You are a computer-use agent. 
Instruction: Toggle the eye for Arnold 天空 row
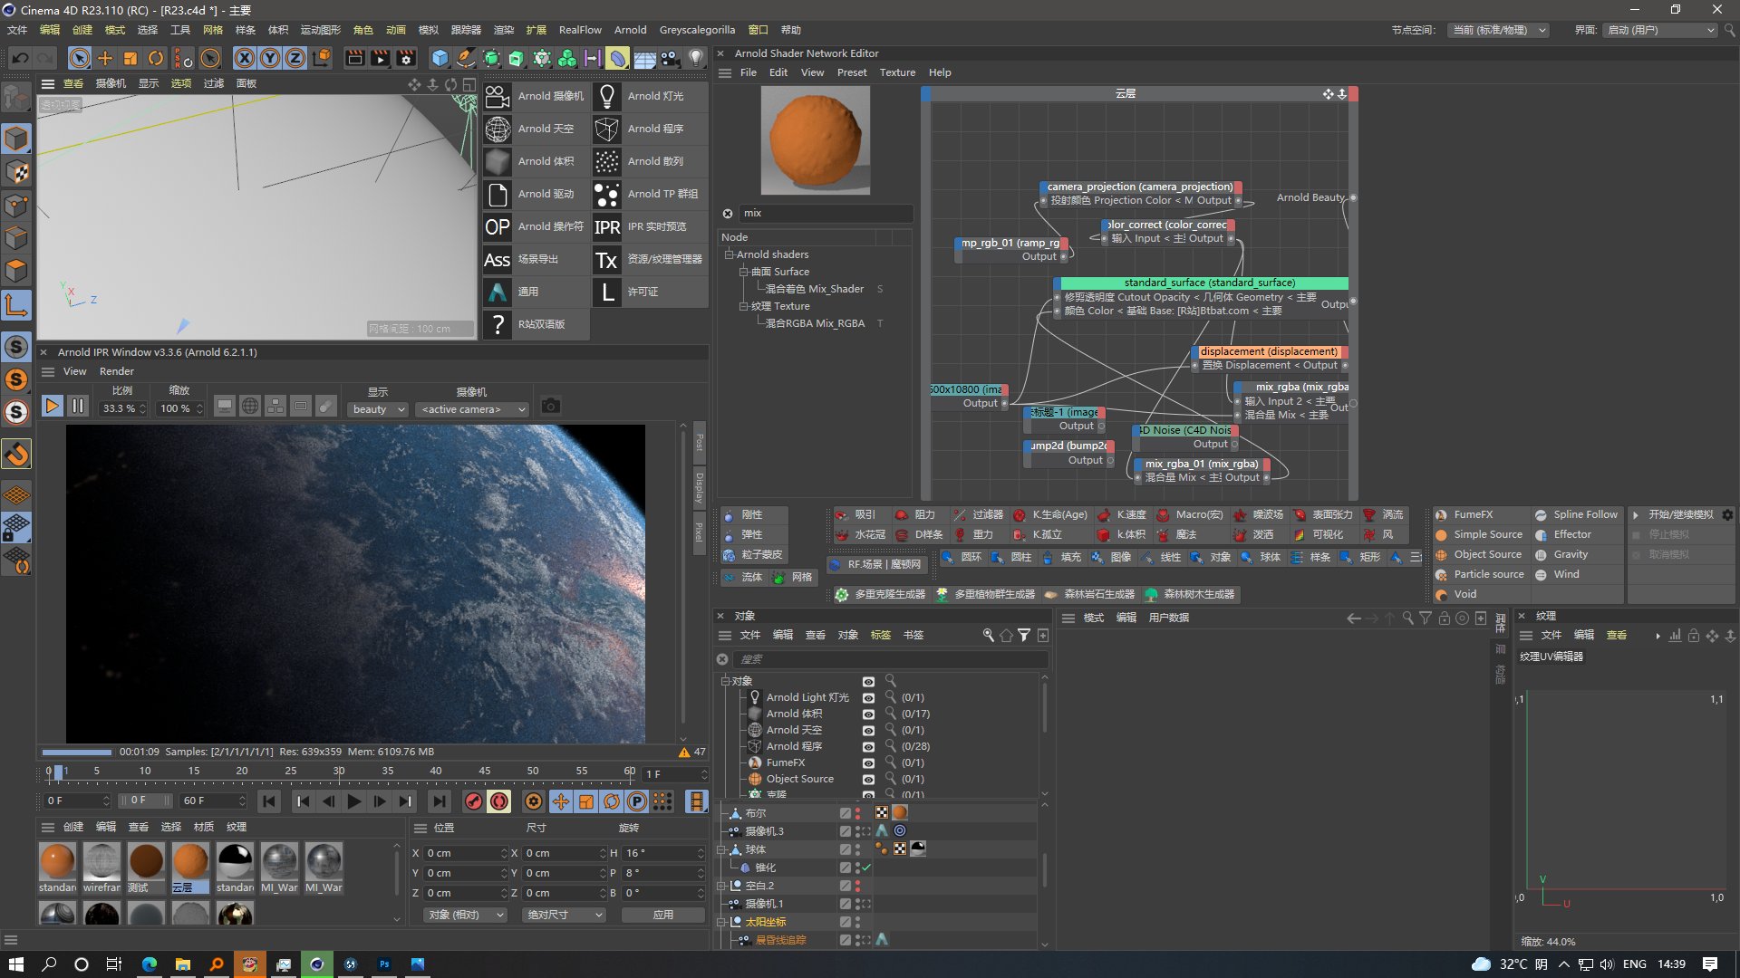click(868, 731)
